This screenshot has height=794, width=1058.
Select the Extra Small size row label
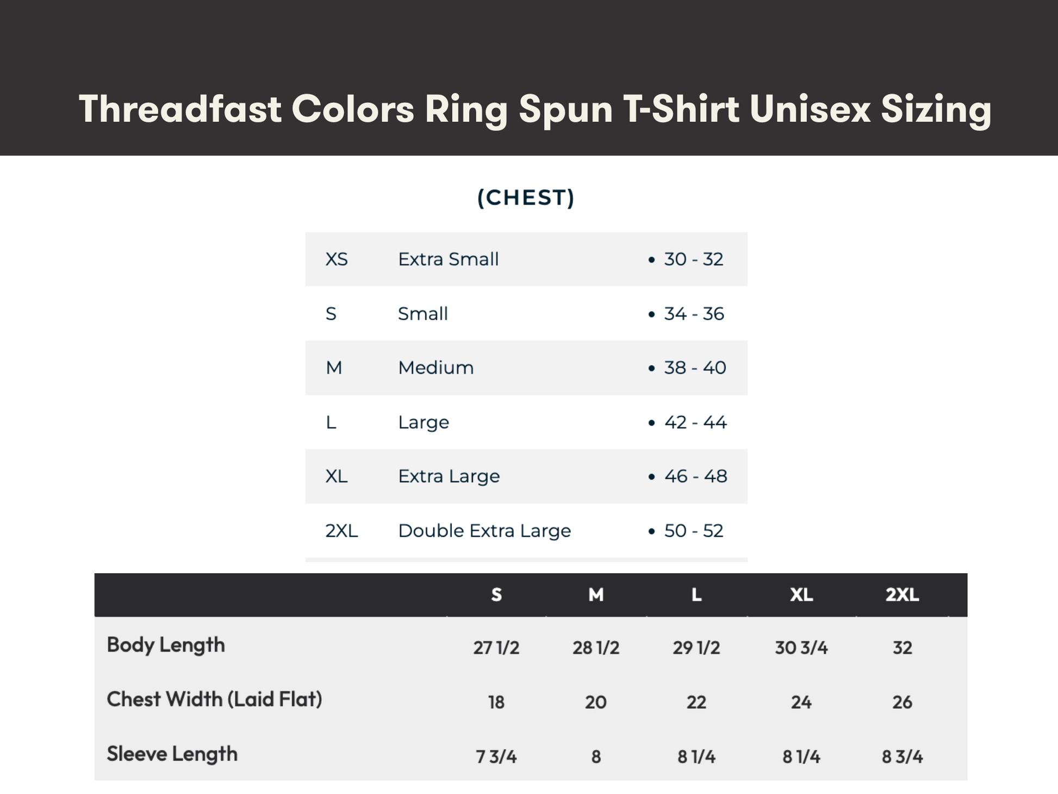click(x=448, y=259)
